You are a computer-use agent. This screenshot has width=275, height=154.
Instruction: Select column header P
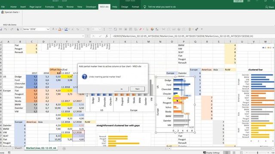pyautogui.click(x=183, y=41)
